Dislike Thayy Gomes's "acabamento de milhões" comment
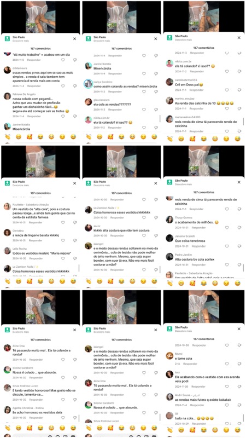This screenshot has height=438, width=246. coord(239,228)
